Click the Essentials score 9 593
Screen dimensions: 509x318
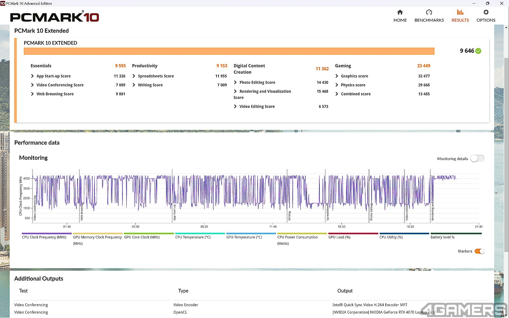pos(120,66)
